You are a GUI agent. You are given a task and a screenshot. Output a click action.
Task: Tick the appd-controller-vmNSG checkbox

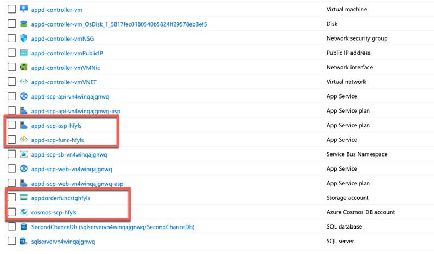(11, 38)
